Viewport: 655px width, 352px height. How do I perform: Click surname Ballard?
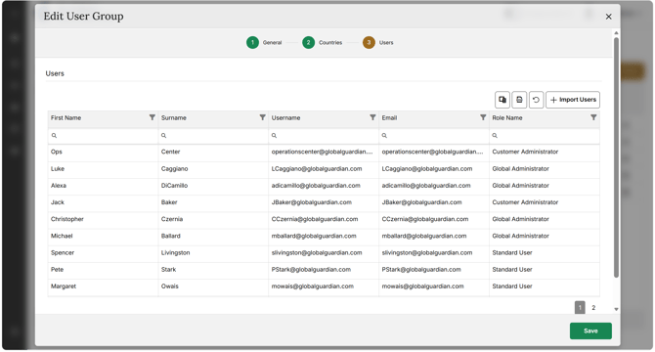[x=171, y=236]
